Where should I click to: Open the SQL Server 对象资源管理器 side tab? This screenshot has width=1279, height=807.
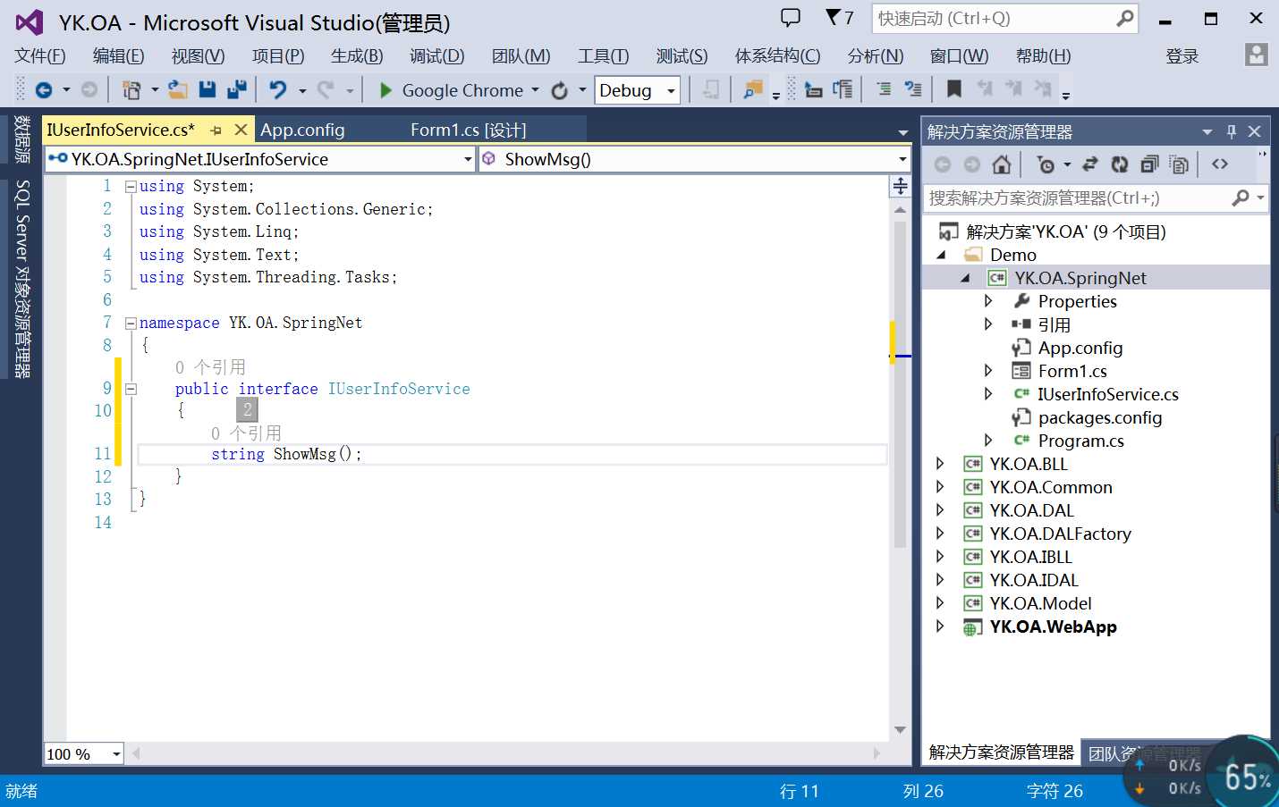(x=22, y=279)
